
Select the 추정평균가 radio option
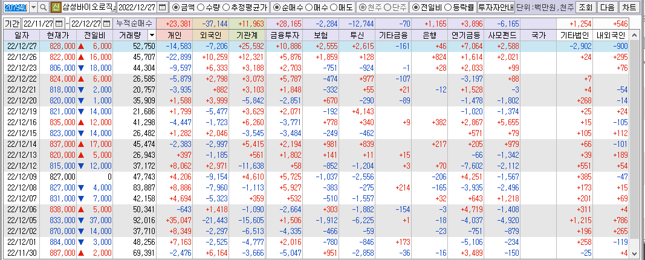click(225, 7)
